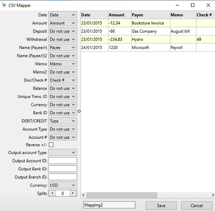Click the Tr application icon in title bar
The height and width of the screenshot is (211, 215).
pos(4,5)
